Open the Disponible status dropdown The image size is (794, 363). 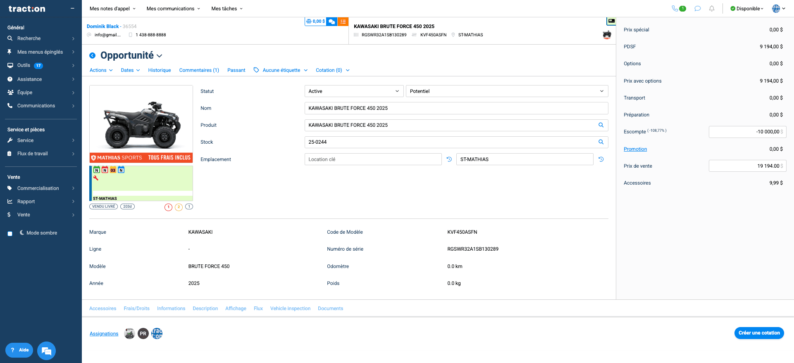[x=746, y=9]
